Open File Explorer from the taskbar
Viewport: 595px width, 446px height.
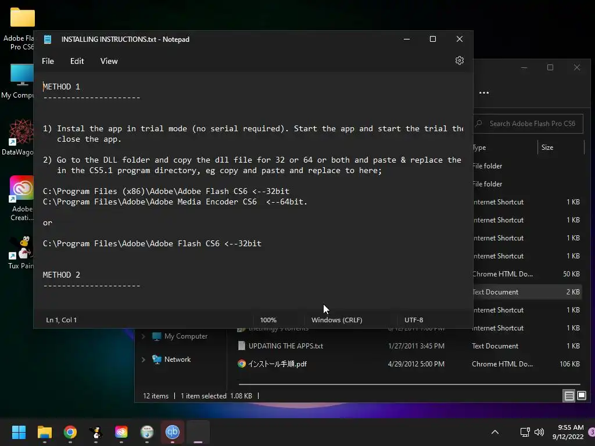coord(44,432)
